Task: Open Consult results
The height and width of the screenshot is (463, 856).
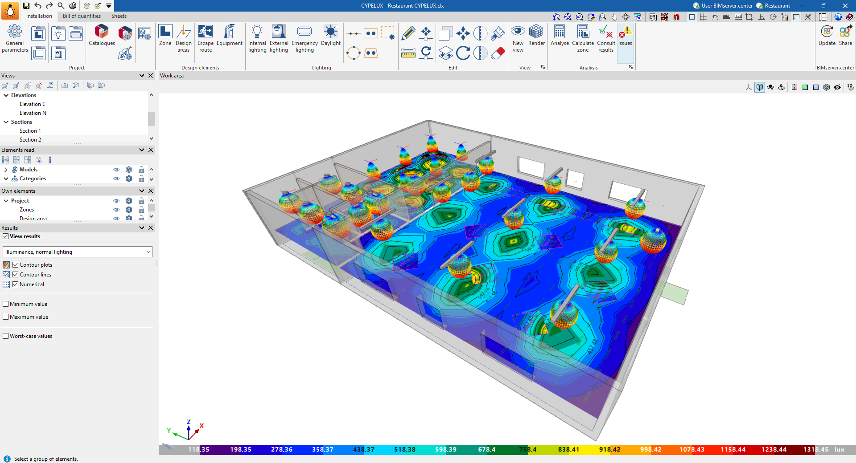Action: (x=606, y=38)
